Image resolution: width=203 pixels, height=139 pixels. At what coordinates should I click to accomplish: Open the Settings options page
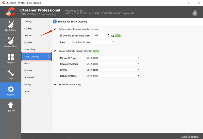pos(36,22)
